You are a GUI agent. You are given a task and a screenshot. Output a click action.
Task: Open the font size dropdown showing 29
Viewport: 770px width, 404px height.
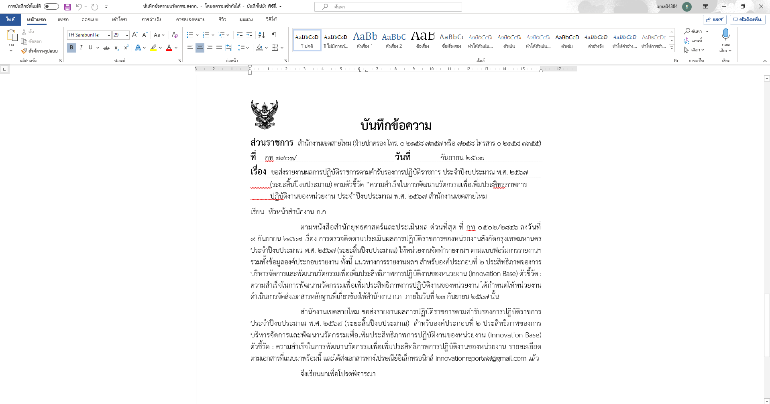(x=127, y=35)
